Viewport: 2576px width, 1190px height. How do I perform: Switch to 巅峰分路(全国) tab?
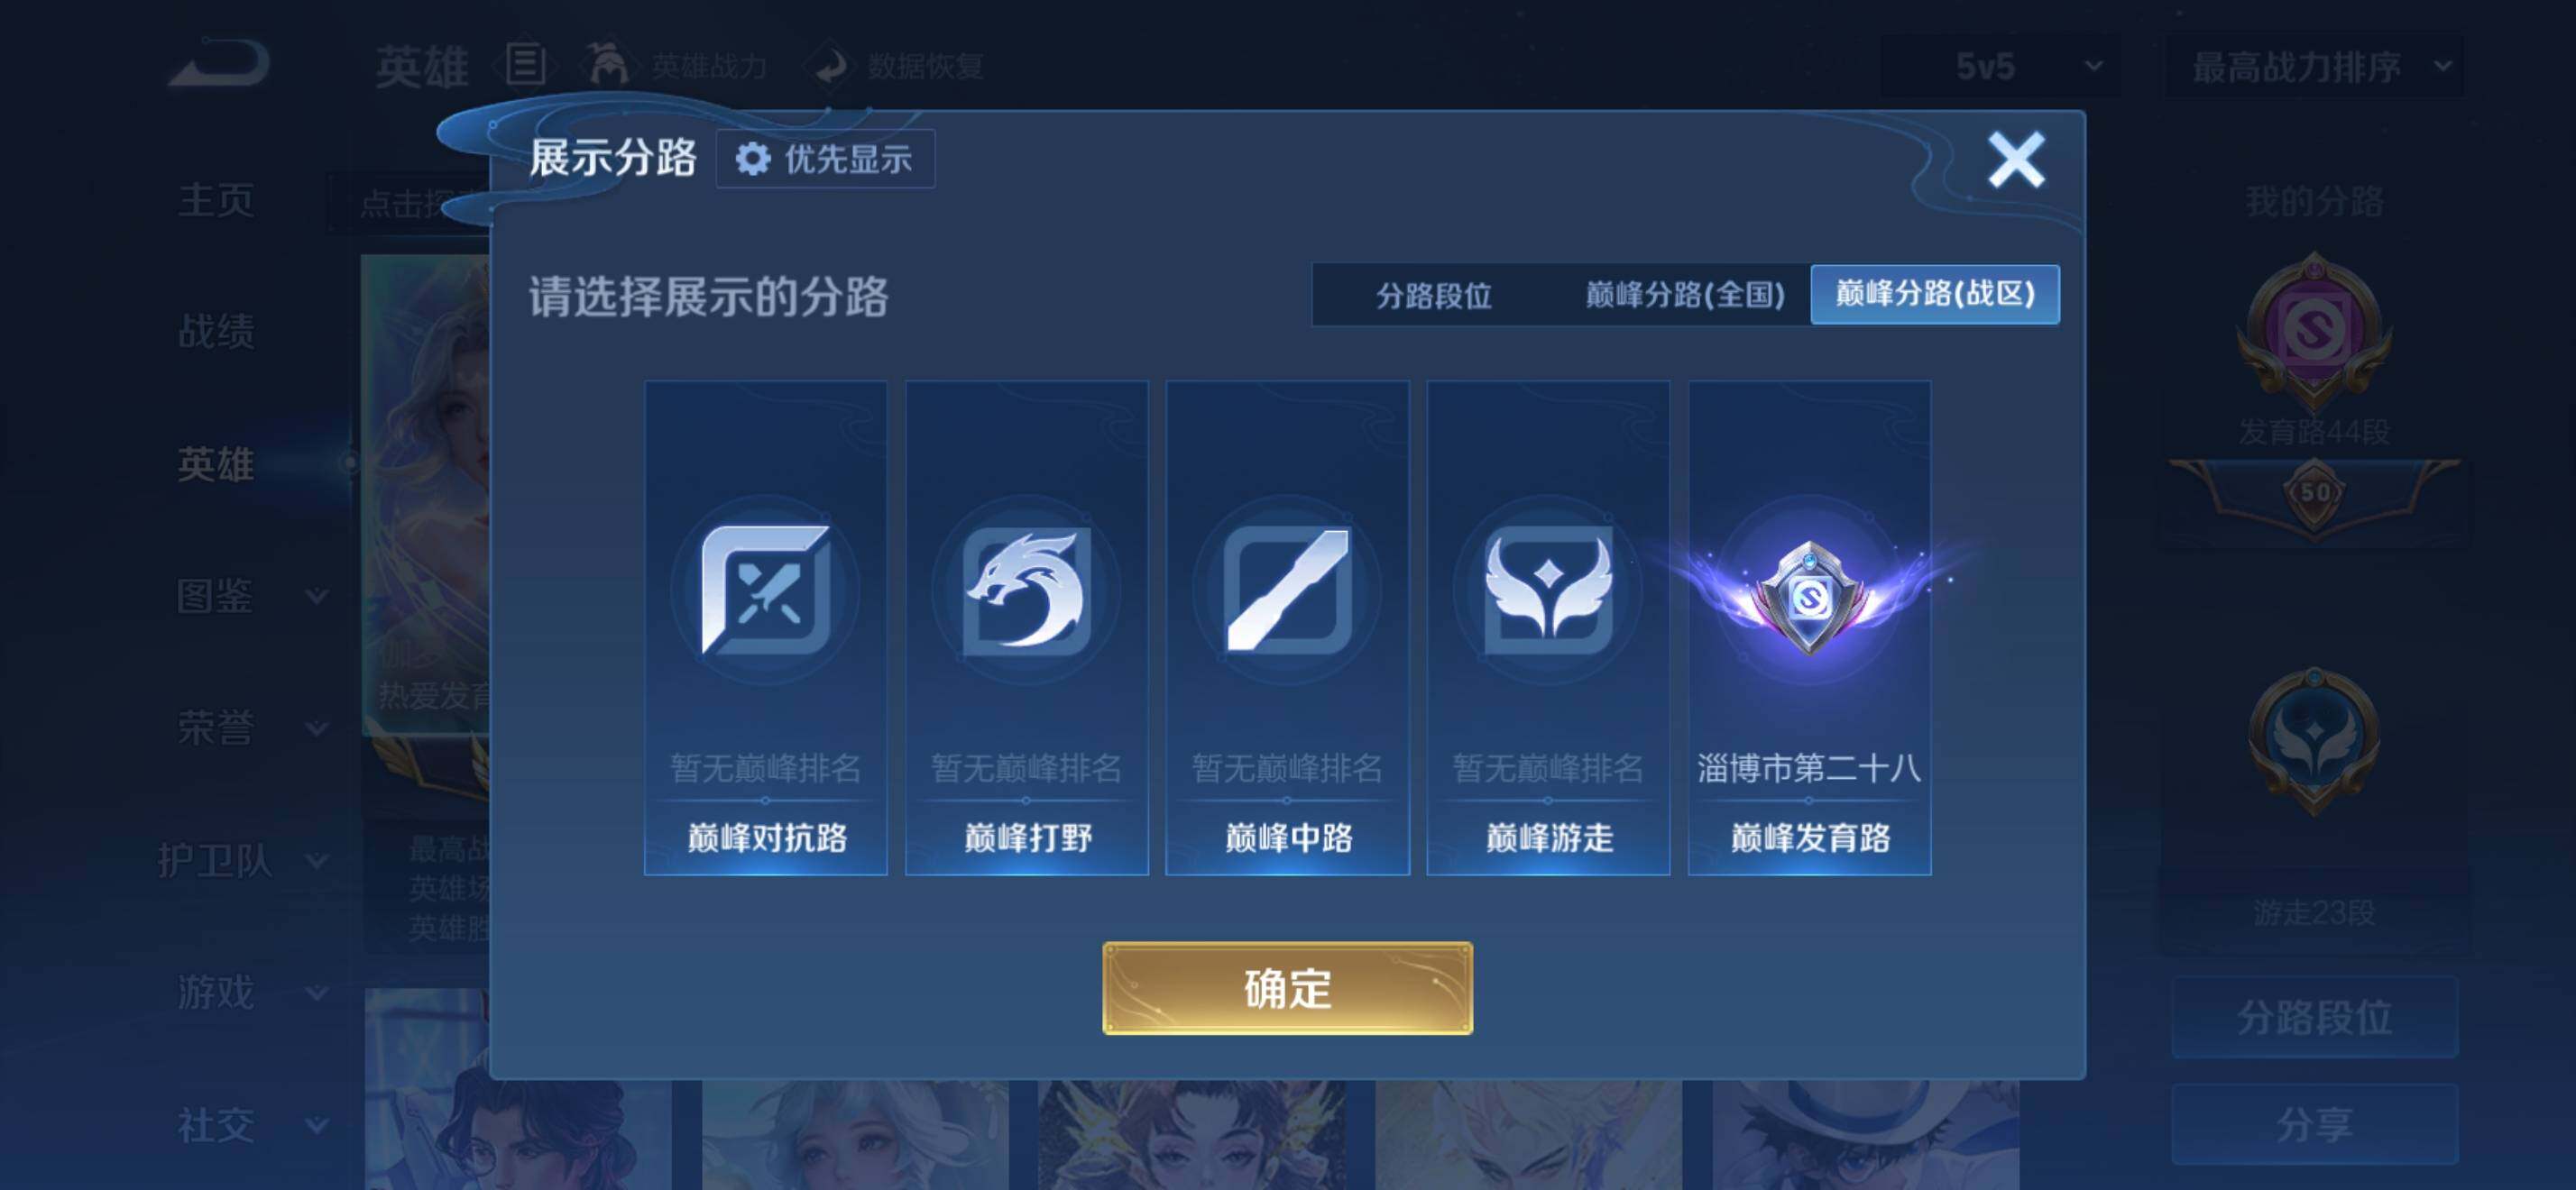1684,295
